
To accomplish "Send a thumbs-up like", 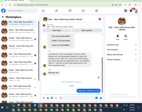I will [x=101, y=98].
